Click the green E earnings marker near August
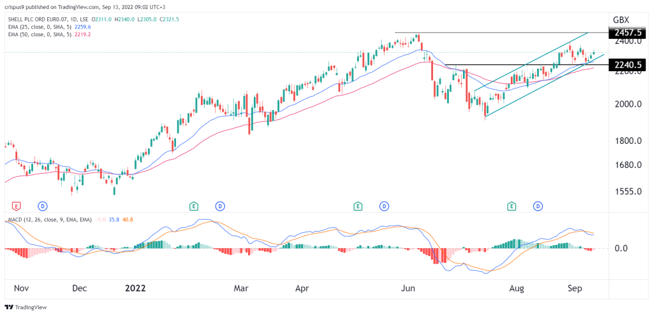Viewport: 653px width, 315px height. click(x=511, y=206)
